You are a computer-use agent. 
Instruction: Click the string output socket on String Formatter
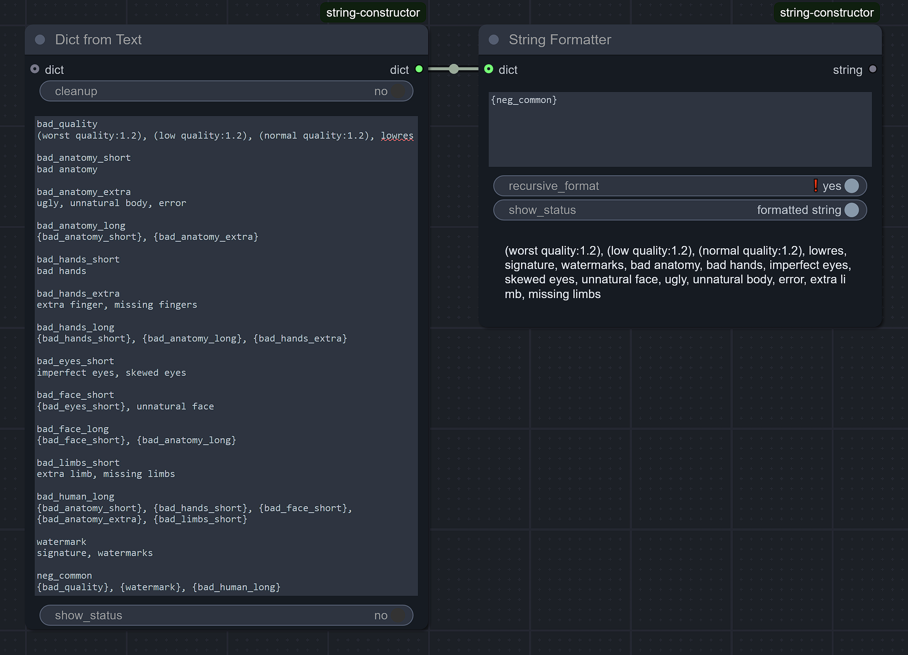873,69
